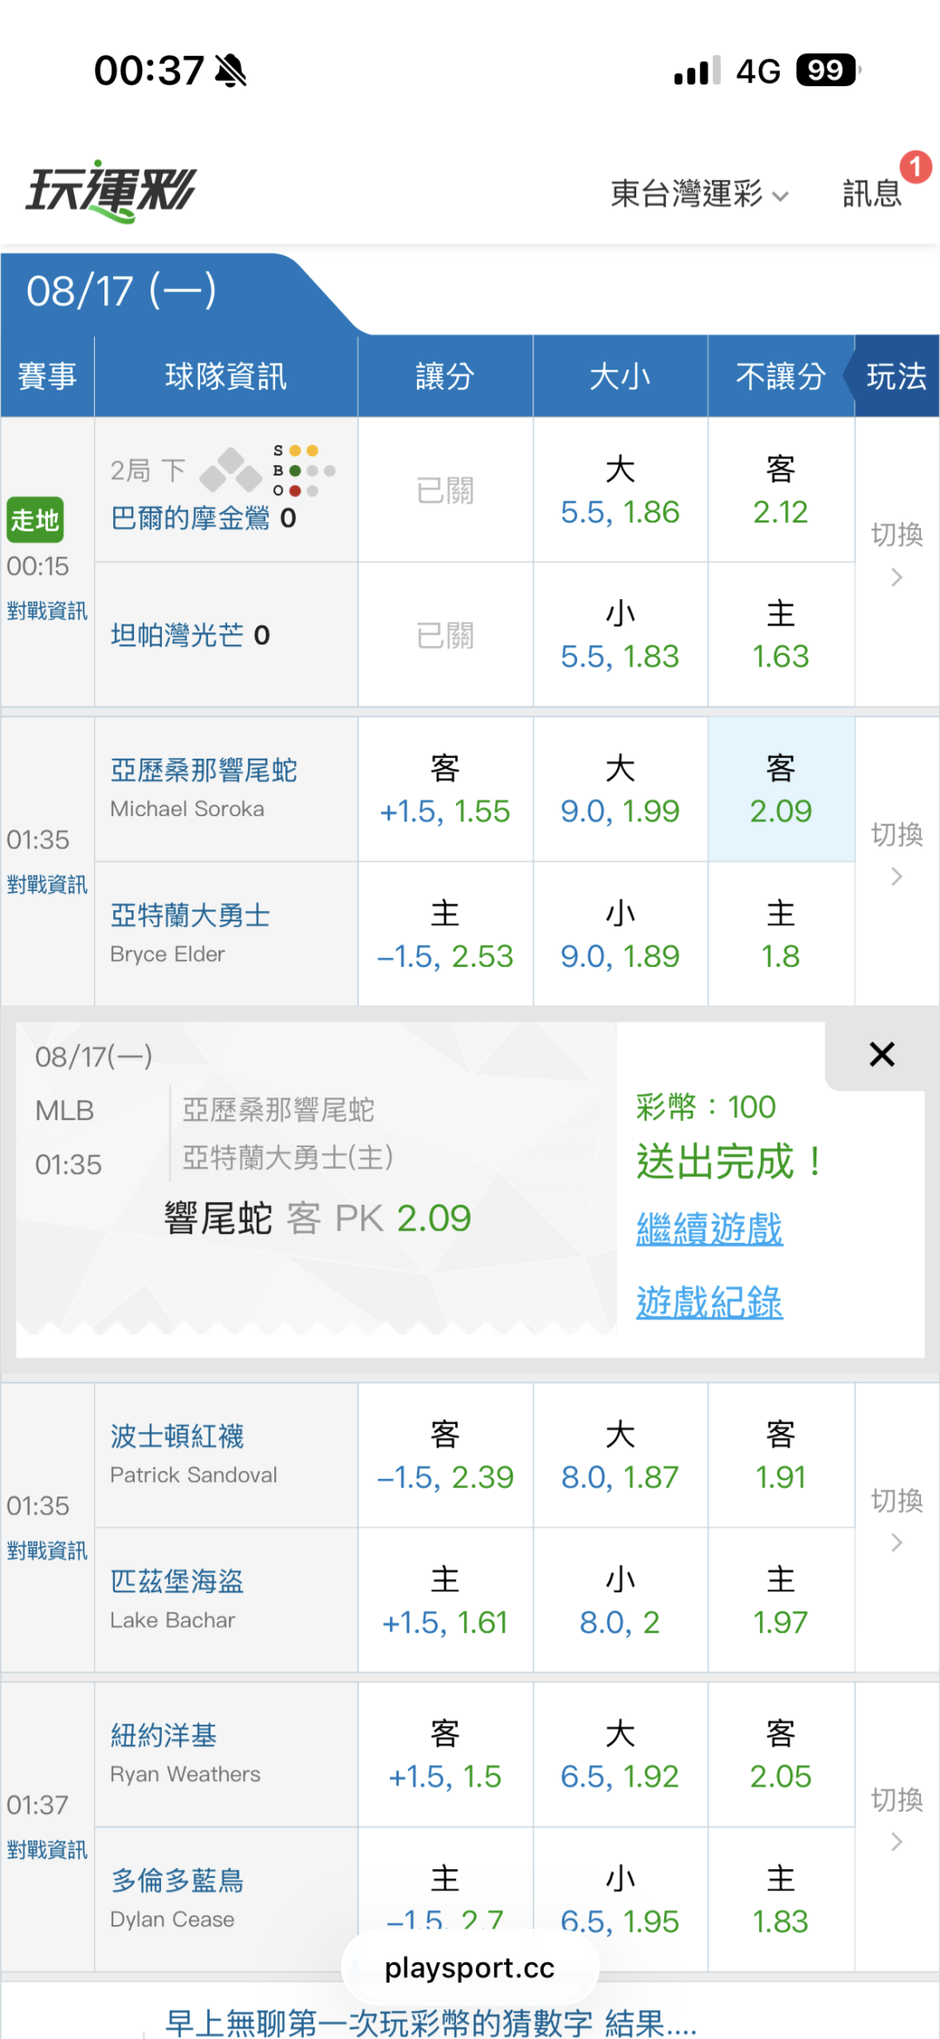Close the bet confirmation slip
This screenshot has height=2039, width=940.
click(x=882, y=1055)
